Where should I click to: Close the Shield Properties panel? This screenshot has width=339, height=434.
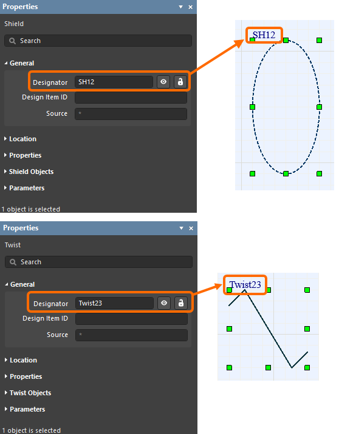click(x=191, y=7)
